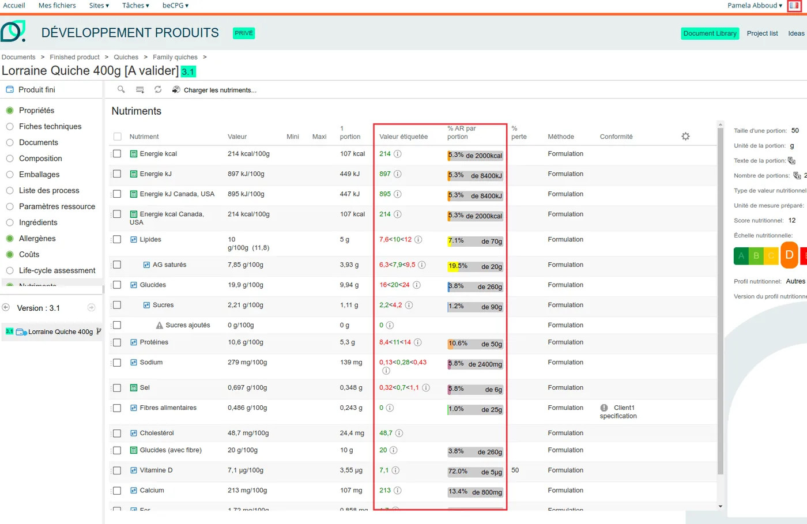
Task: Click the orange D nutrition score badge
Action: [x=789, y=255]
